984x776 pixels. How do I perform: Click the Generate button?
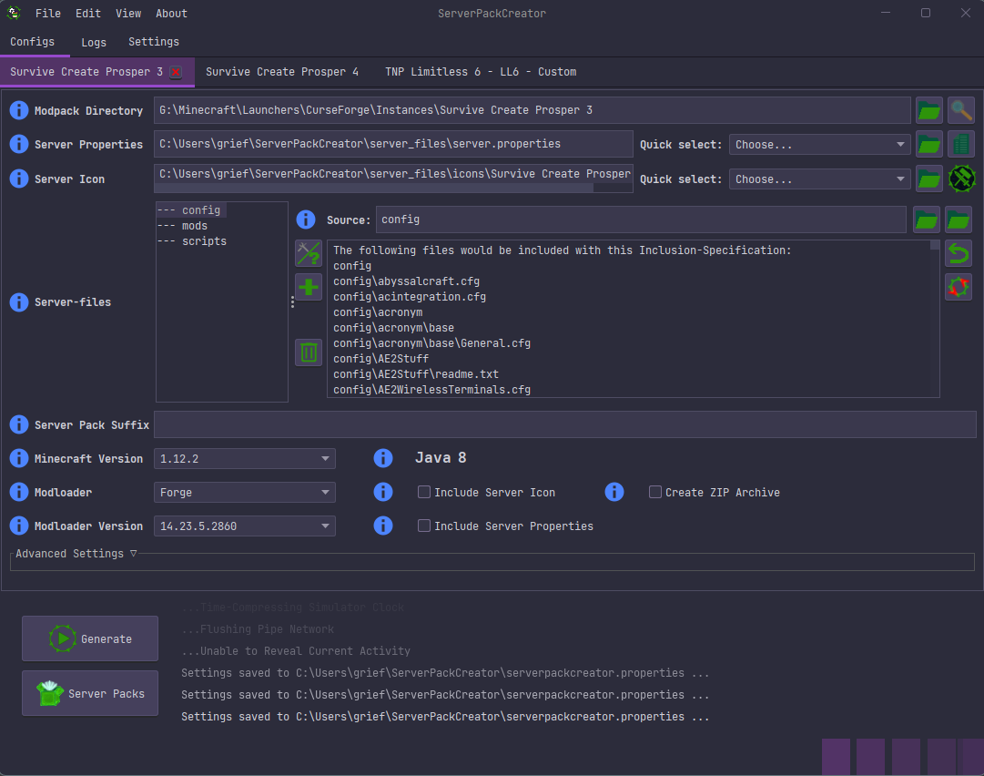90,638
